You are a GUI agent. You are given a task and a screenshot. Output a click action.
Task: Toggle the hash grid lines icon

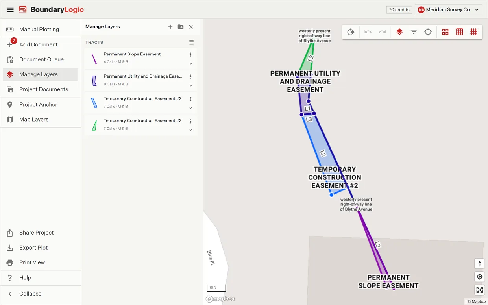(x=474, y=32)
